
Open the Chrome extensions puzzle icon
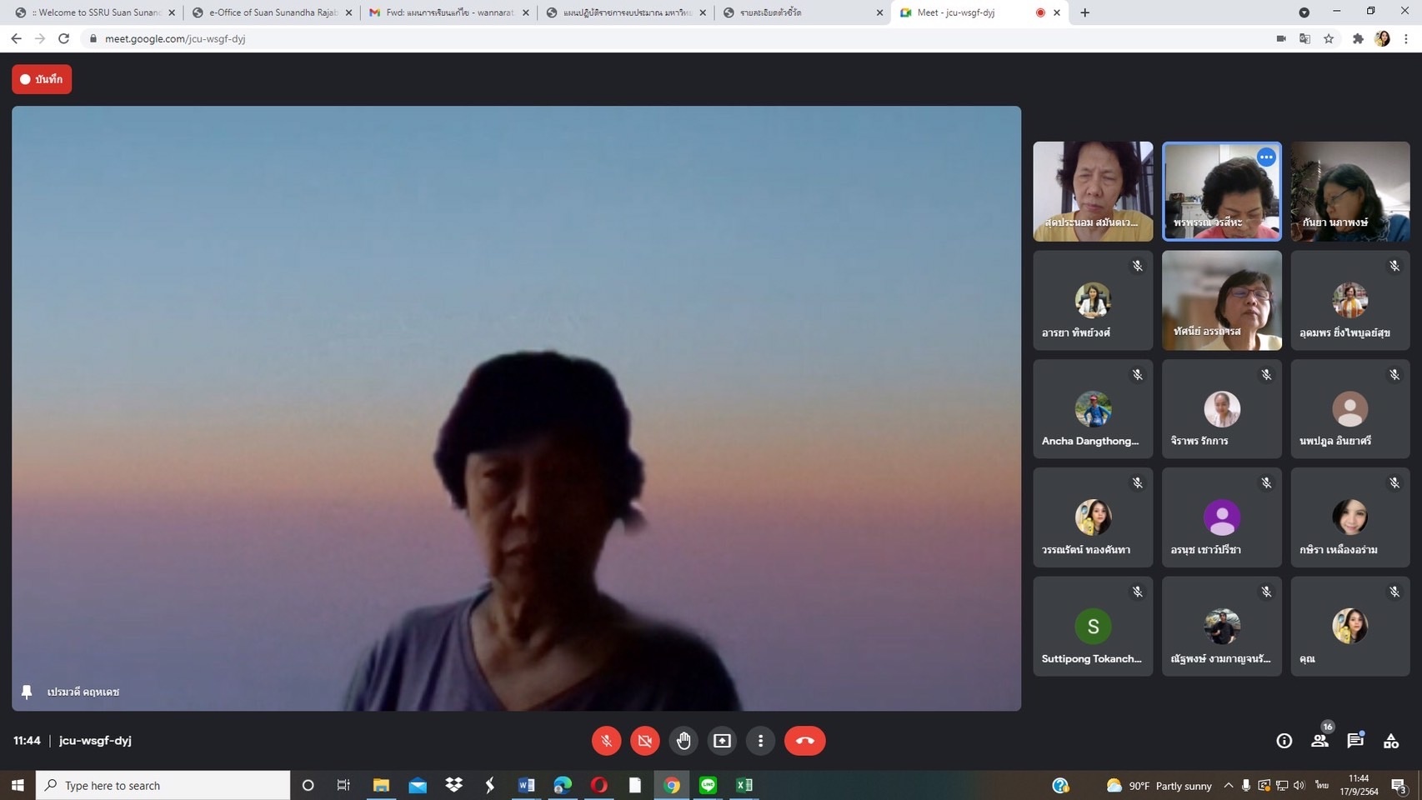(x=1358, y=38)
